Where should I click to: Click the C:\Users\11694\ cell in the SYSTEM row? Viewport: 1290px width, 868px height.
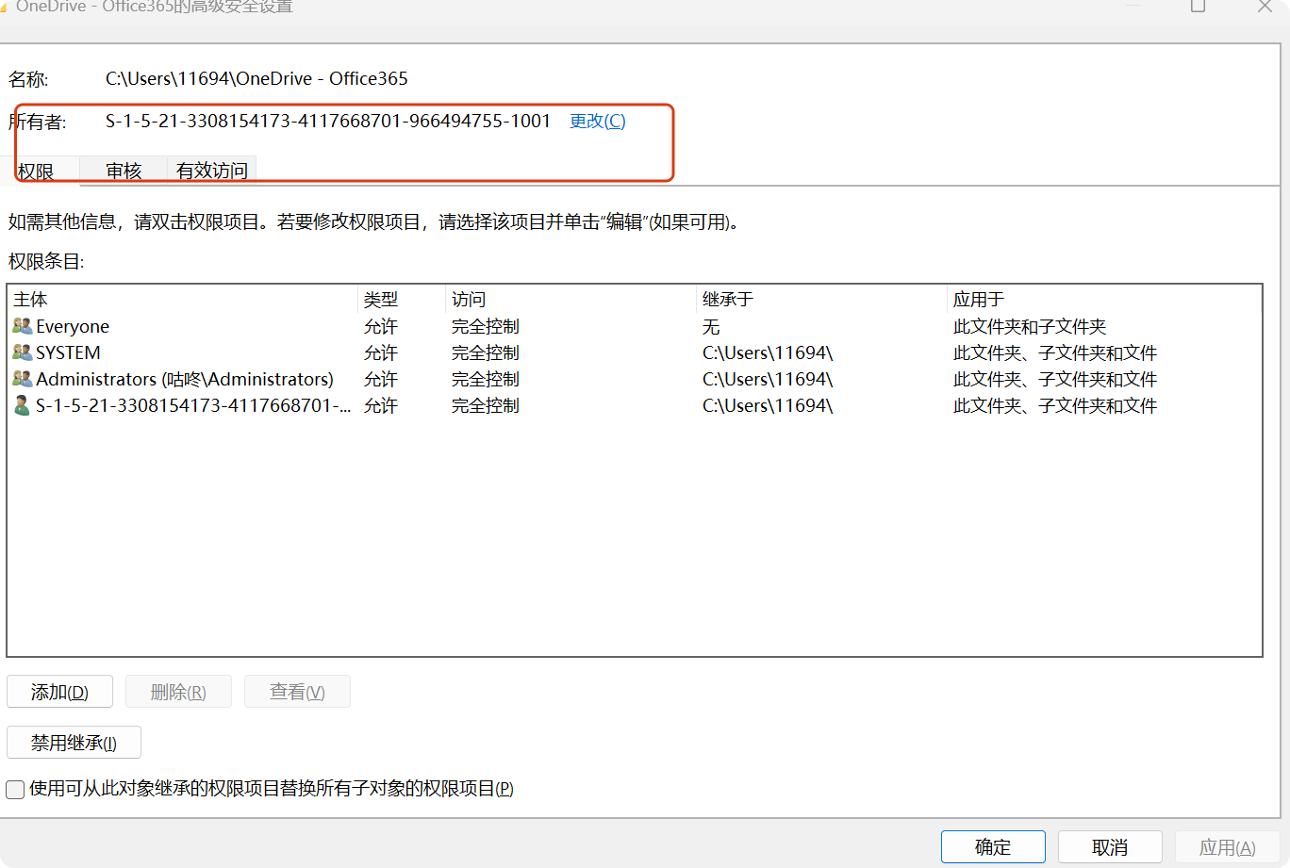coord(768,352)
